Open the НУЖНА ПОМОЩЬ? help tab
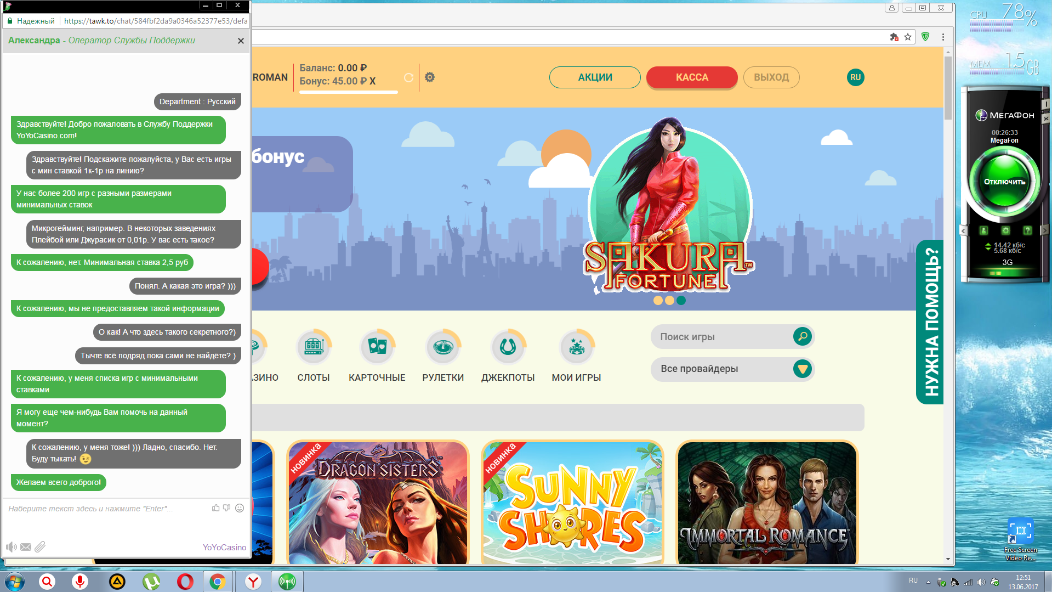Viewport: 1052px width, 592px height. pyautogui.click(x=930, y=322)
